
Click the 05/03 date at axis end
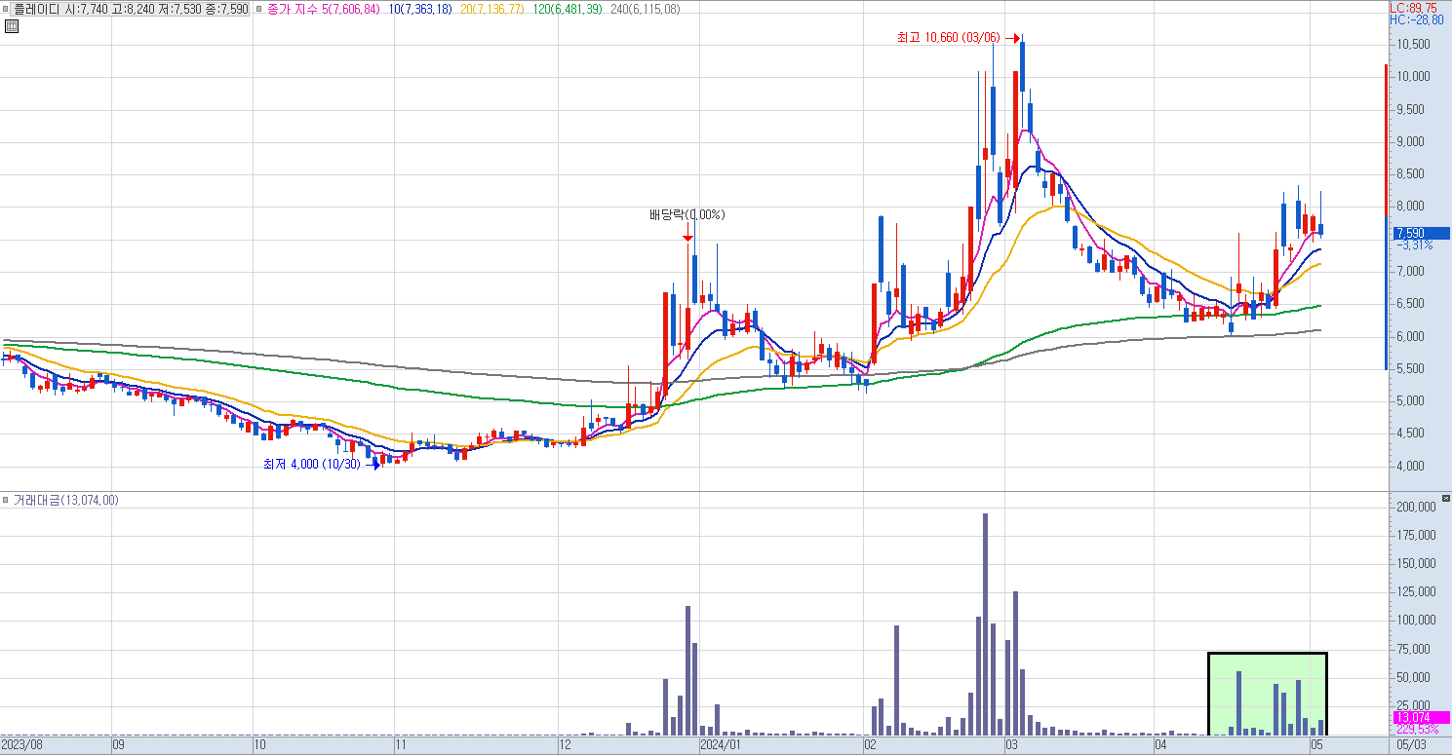(1411, 745)
